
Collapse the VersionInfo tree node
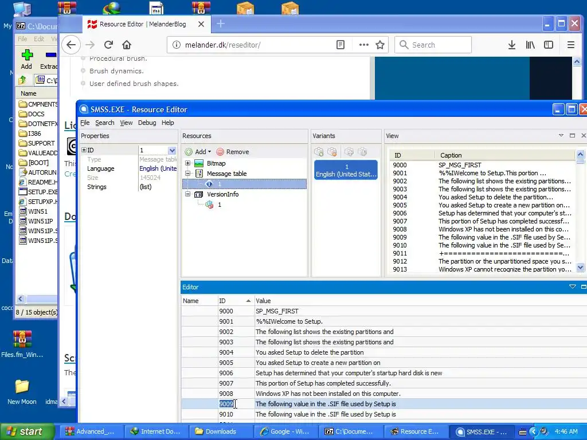click(188, 194)
